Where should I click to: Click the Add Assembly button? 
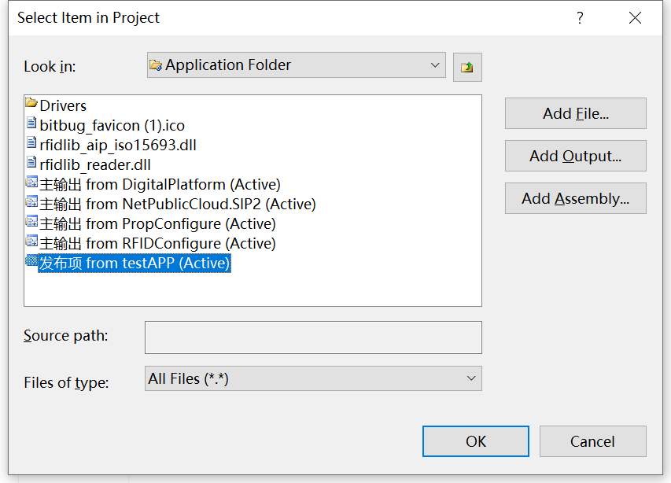pos(575,199)
